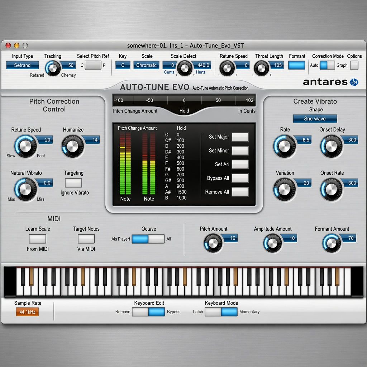Click the E row showing 400

pos(175,158)
